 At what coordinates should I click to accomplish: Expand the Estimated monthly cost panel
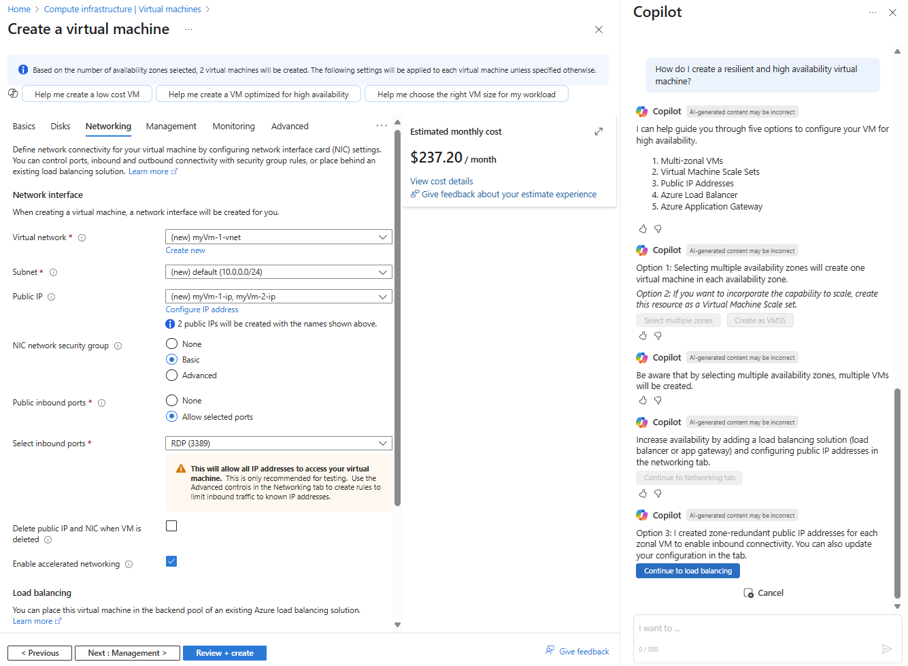pyautogui.click(x=599, y=131)
